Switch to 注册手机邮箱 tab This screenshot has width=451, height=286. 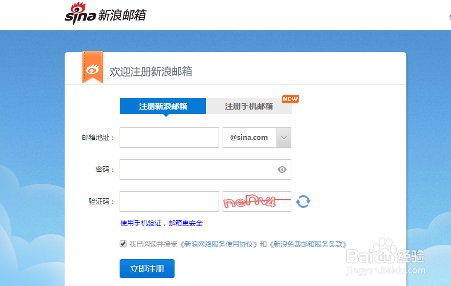[249, 106]
